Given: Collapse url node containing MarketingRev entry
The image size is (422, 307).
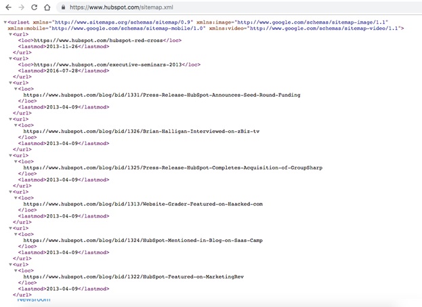Looking at the screenshot, I should (10, 265).
